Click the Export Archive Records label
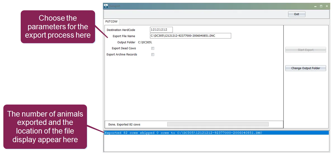 click(x=122, y=54)
